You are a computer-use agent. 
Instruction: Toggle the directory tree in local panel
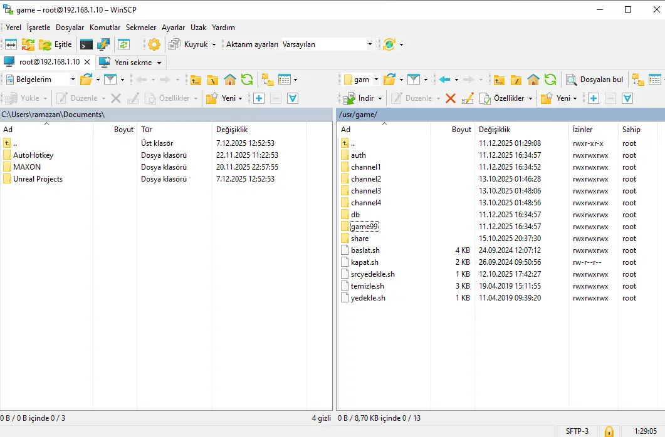click(268, 80)
